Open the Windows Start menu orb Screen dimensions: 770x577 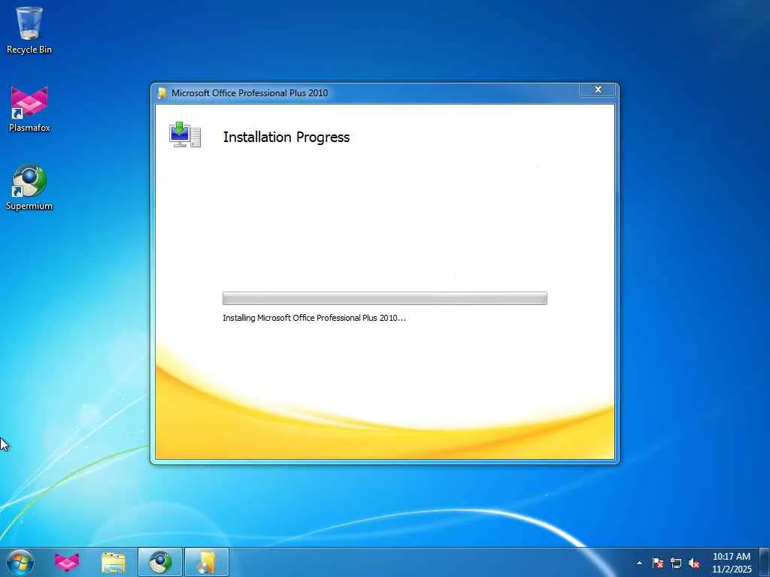coord(20,562)
